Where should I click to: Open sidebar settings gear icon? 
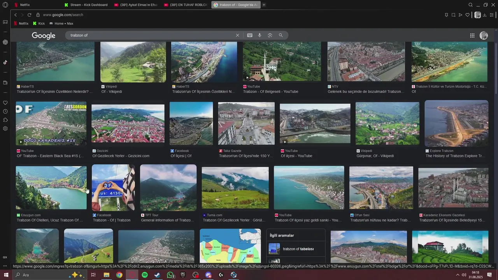5,128
